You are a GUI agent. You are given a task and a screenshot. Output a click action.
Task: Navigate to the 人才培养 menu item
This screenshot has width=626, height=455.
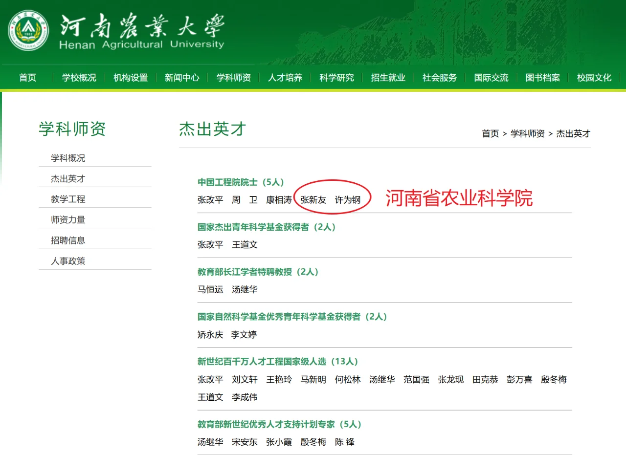tap(285, 78)
